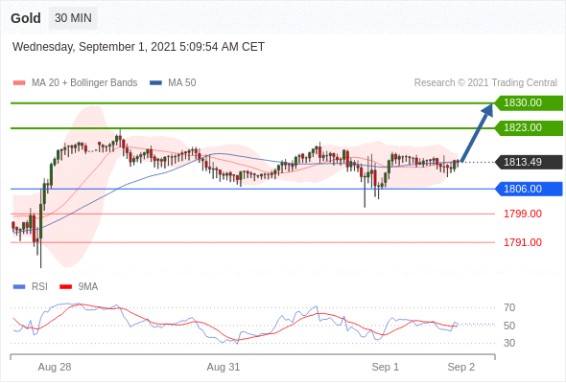Image resolution: width=566 pixels, height=383 pixels.
Task: Click the 1791.00 red support label
Action: (523, 242)
